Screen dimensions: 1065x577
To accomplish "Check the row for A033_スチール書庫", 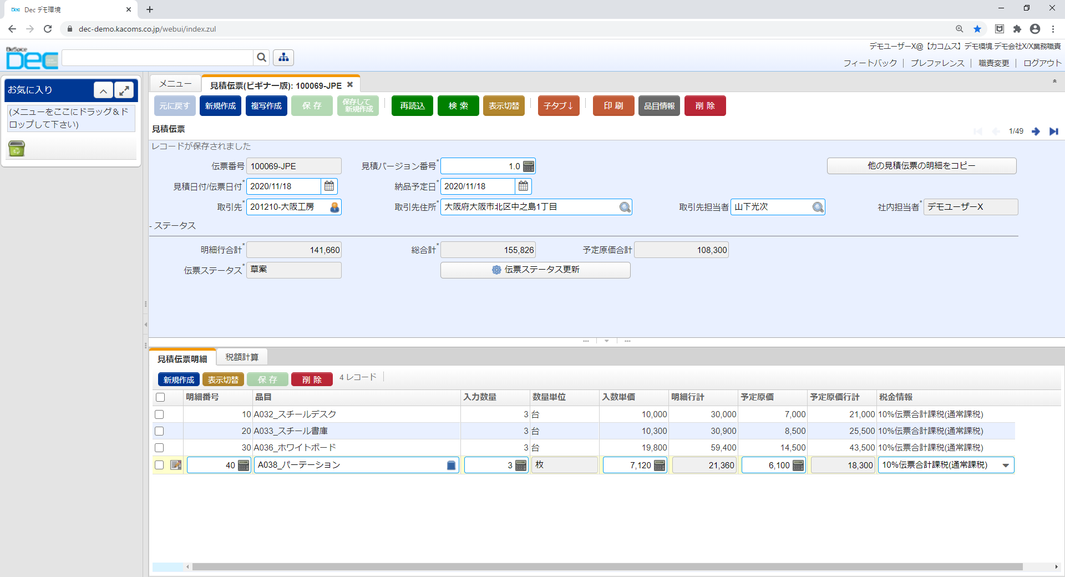I will [x=159, y=431].
